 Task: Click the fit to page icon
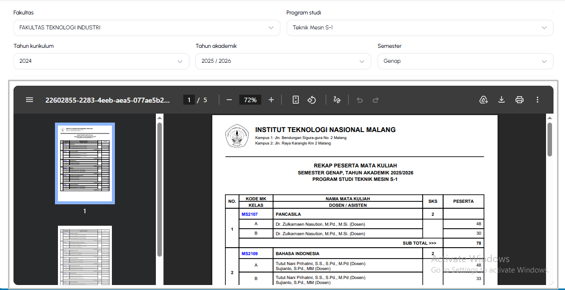click(x=295, y=100)
